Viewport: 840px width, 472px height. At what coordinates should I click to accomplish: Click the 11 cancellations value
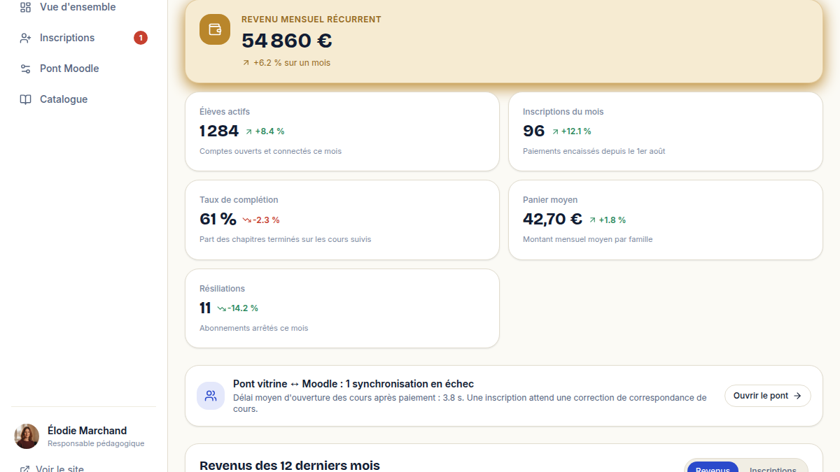205,308
